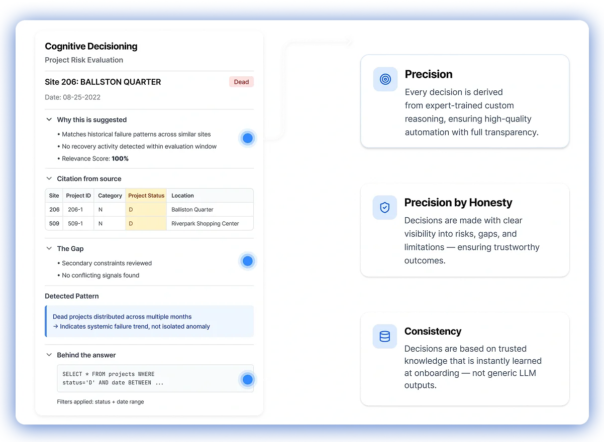604x442 pixels.
Task: Click the SQL query code box
Action: pyautogui.click(x=155, y=378)
